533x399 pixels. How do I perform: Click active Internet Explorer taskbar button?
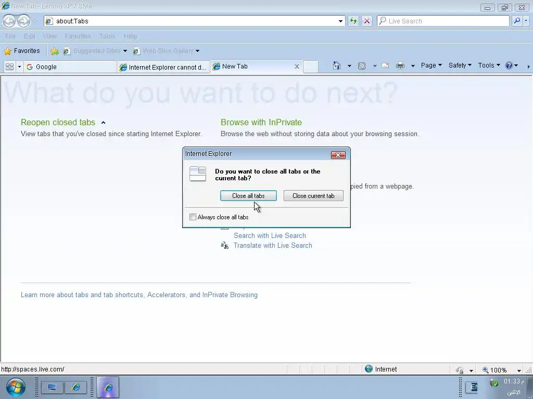(x=108, y=387)
